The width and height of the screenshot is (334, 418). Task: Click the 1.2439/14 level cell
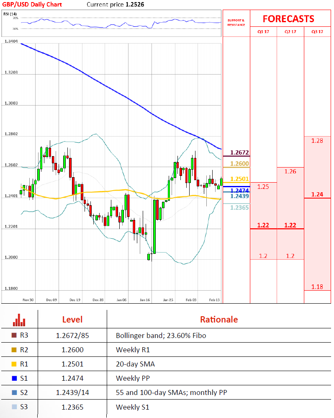coord(72,393)
